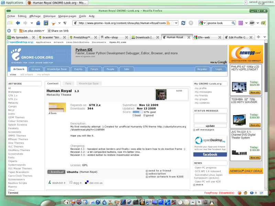Launch VLC cone icon in the dock
Image resolution: width=275 pixels, height=206 pixels.
(x=142, y=202)
